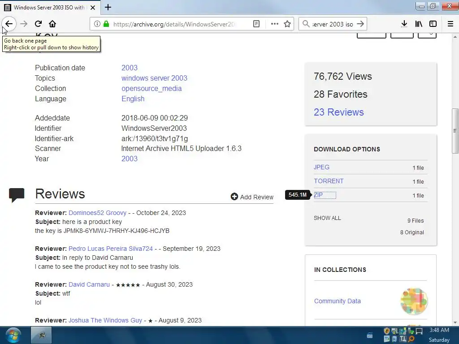Open a new browser tab
The height and width of the screenshot is (344, 459).
[x=108, y=7]
